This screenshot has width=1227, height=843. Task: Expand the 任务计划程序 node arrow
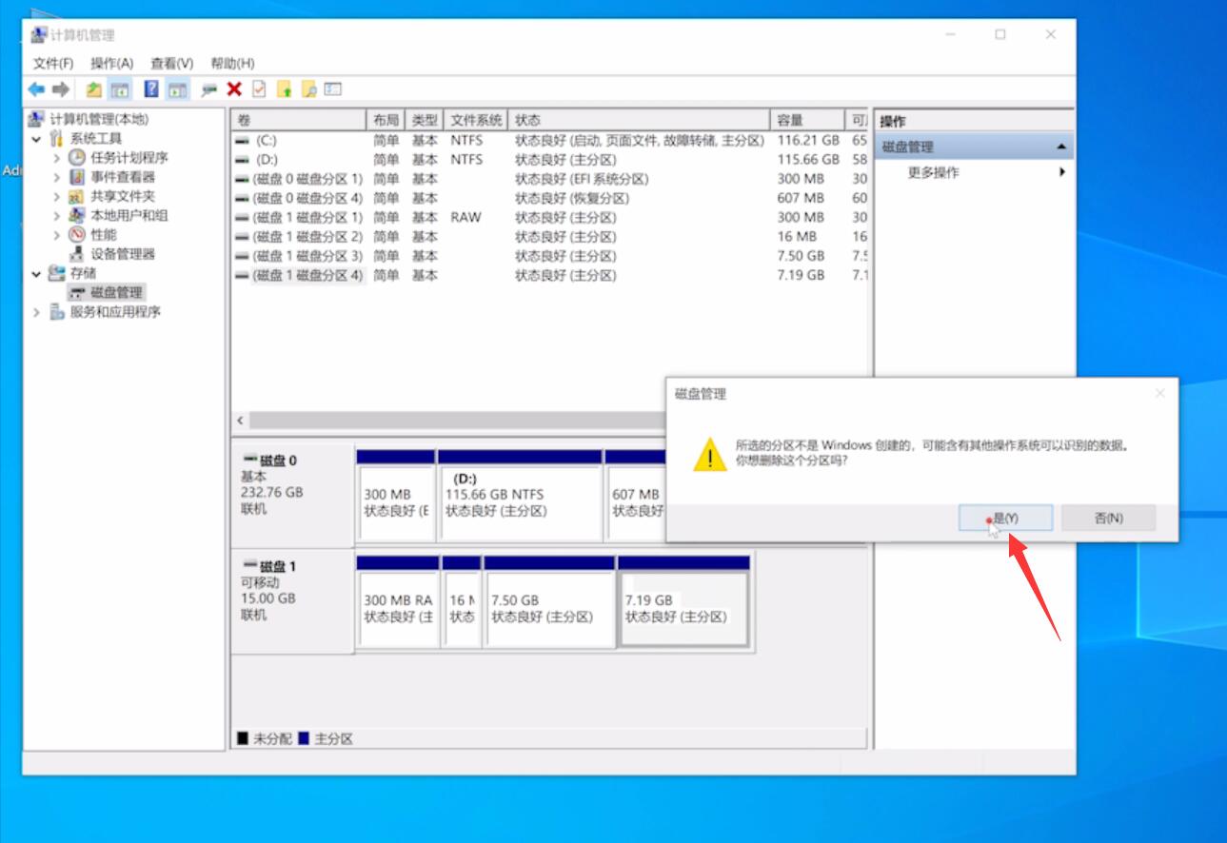tap(57, 158)
